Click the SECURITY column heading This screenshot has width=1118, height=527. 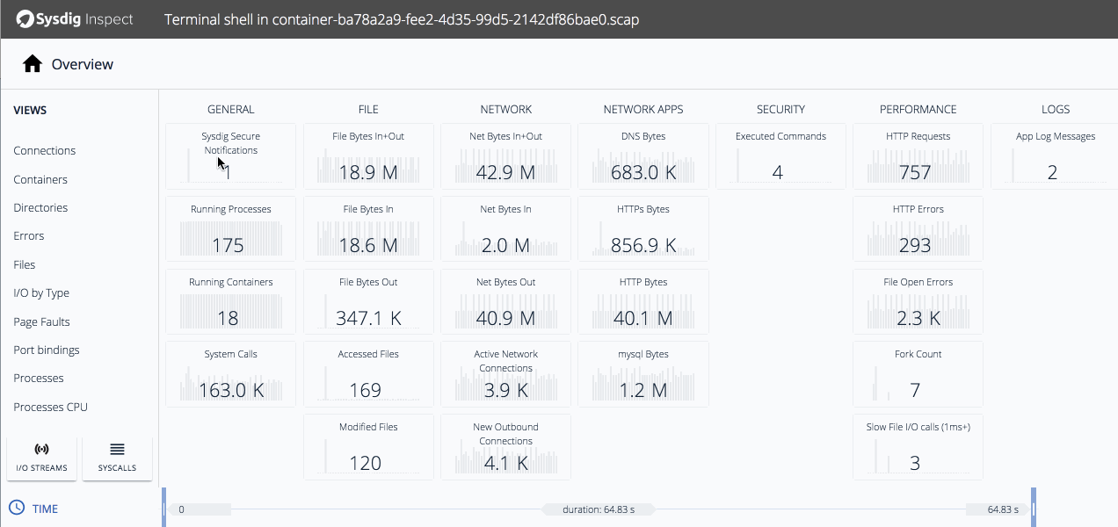[780, 110]
